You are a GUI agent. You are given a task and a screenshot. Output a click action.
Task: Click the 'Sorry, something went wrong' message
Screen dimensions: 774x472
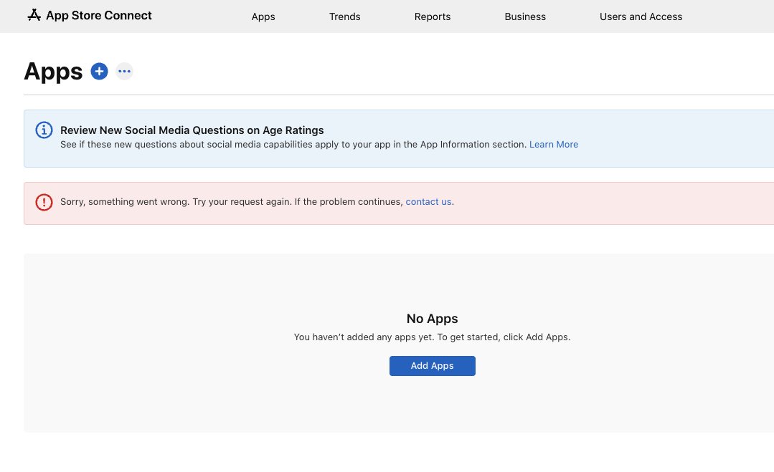pos(257,201)
